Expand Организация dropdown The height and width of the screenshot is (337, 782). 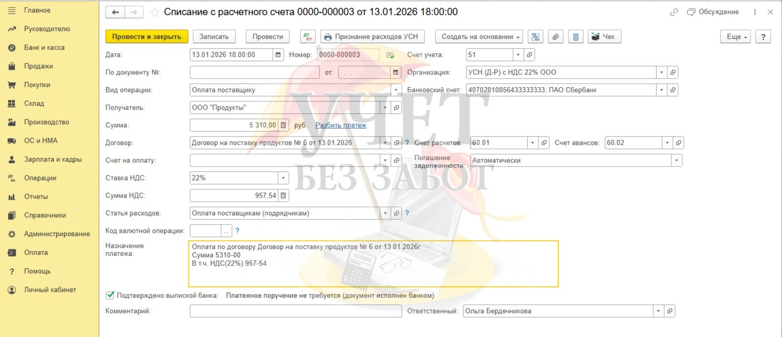click(x=661, y=72)
